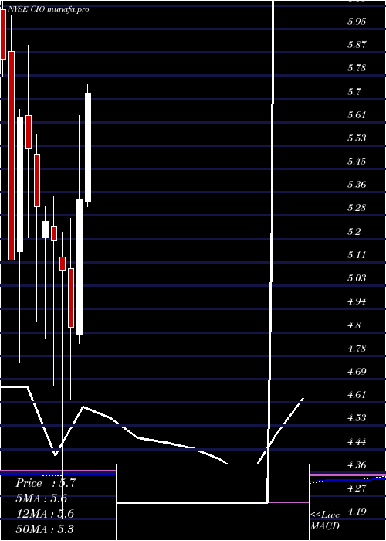Click the 4.36 price axis label
This screenshot has height=541, width=386.
coord(357,464)
